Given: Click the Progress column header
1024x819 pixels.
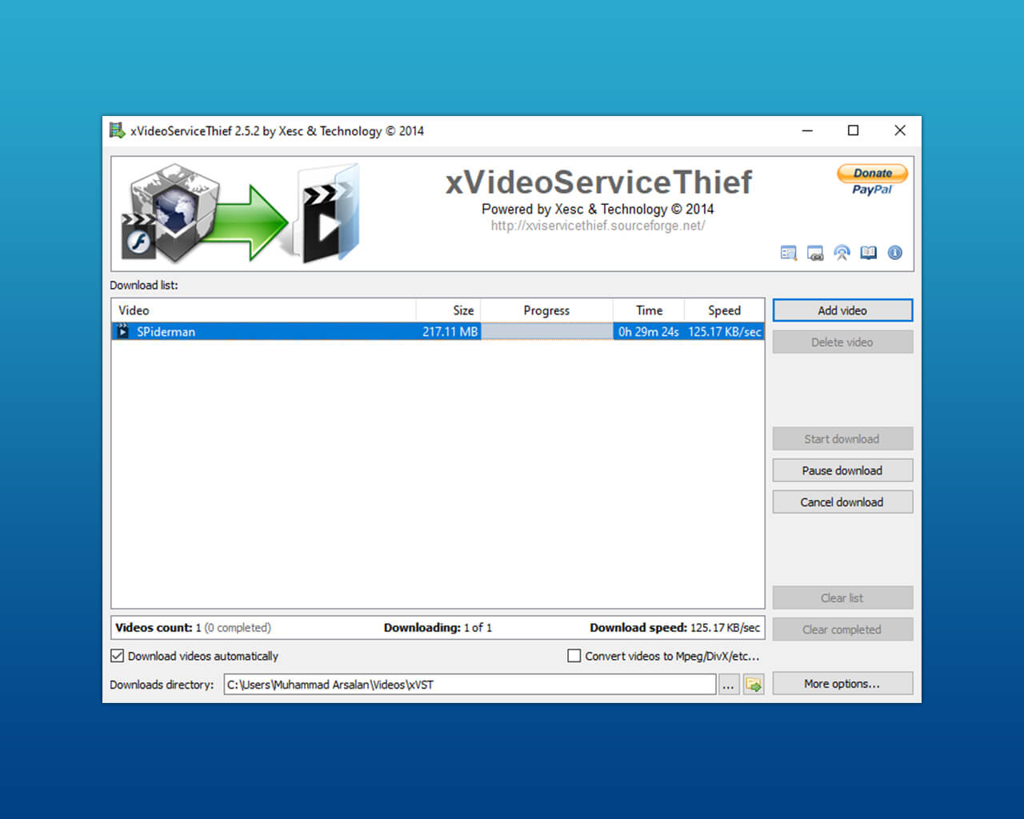Looking at the screenshot, I should [x=546, y=310].
